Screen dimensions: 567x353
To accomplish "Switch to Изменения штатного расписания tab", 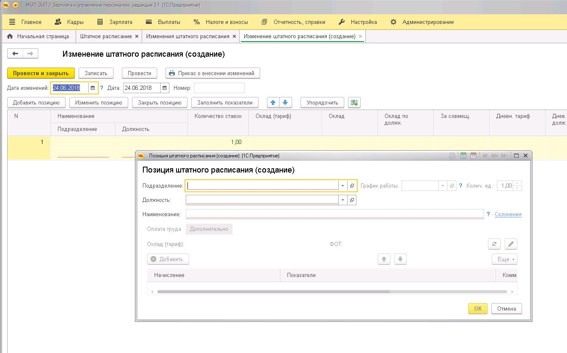I will [x=187, y=36].
